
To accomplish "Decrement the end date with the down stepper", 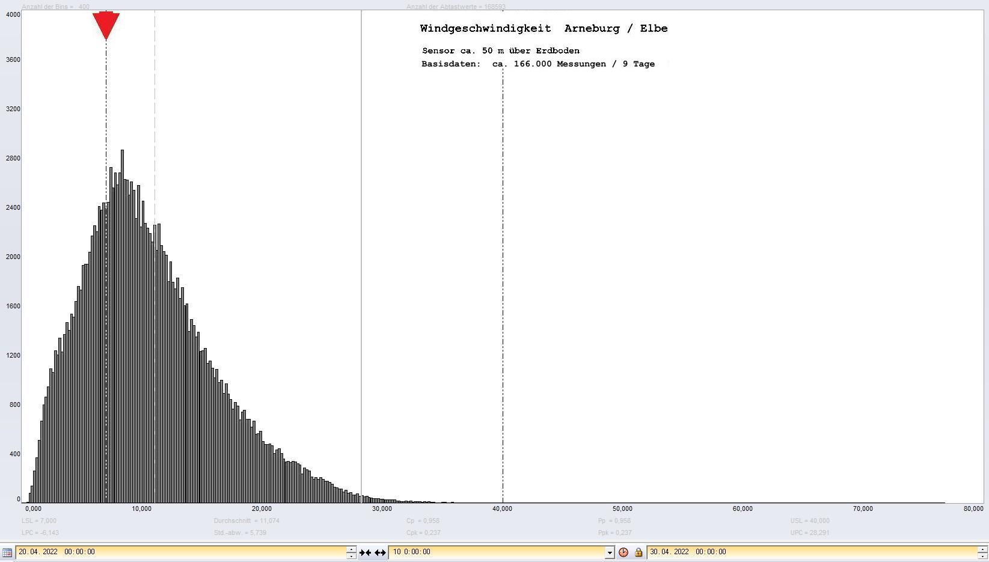I will pos(982,556).
